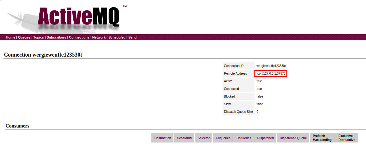Sort consumers by Dispatched Queue column
Screen dimensions: 366x148
click(293, 138)
